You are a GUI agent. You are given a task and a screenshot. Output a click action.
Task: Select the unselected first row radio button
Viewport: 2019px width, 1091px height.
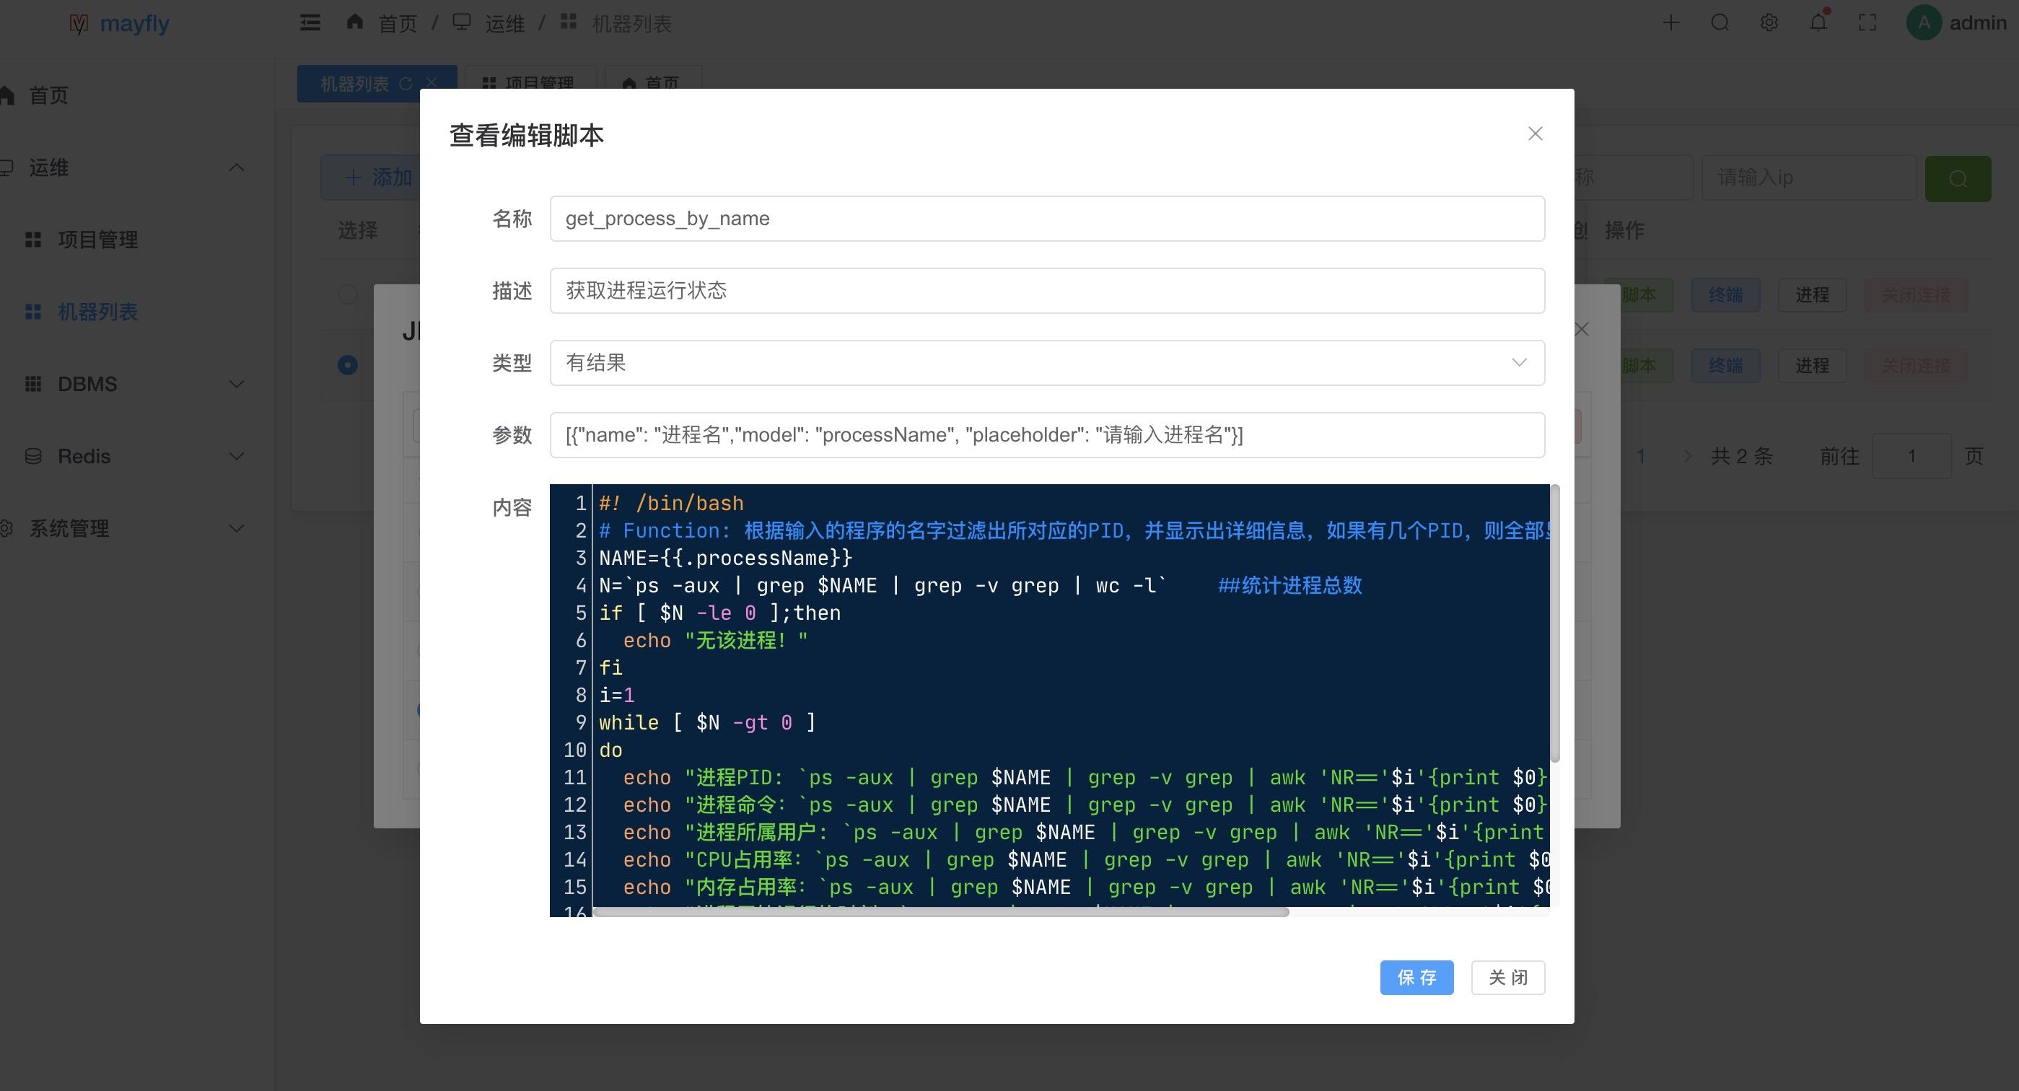(x=347, y=294)
